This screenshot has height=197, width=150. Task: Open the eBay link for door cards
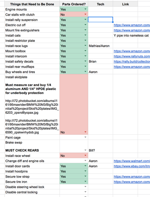click(132, 166)
